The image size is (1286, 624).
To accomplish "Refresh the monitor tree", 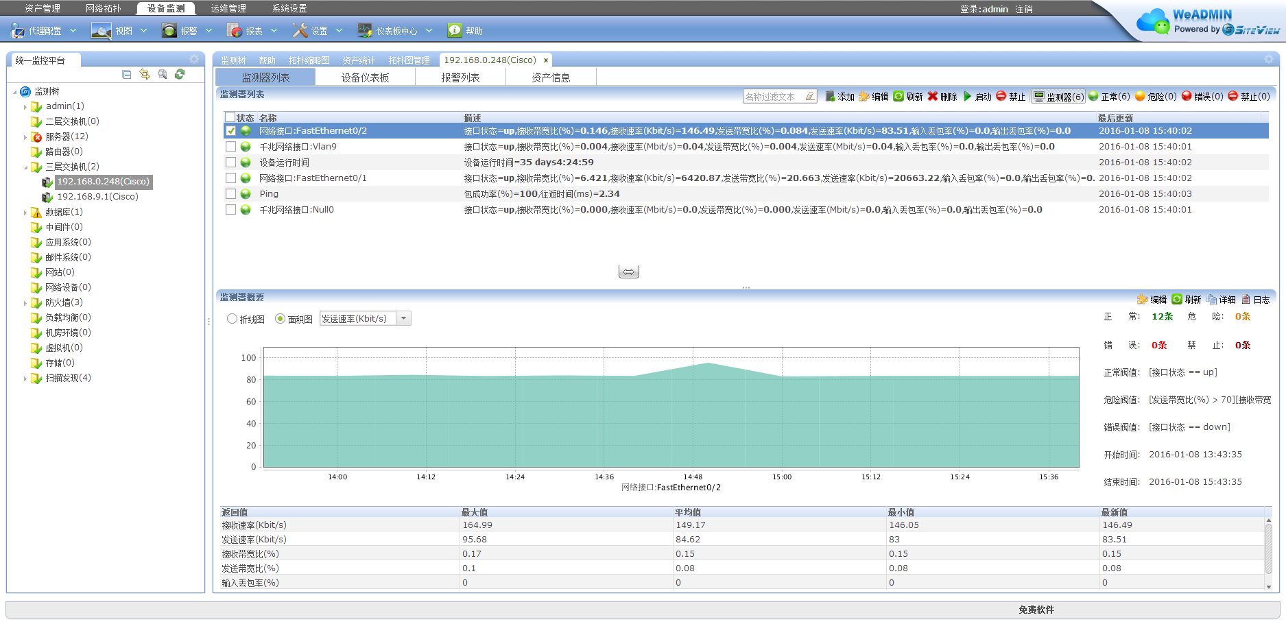I will [x=180, y=74].
